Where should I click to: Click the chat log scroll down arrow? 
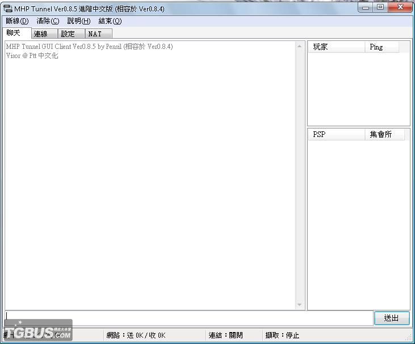click(x=299, y=305)
